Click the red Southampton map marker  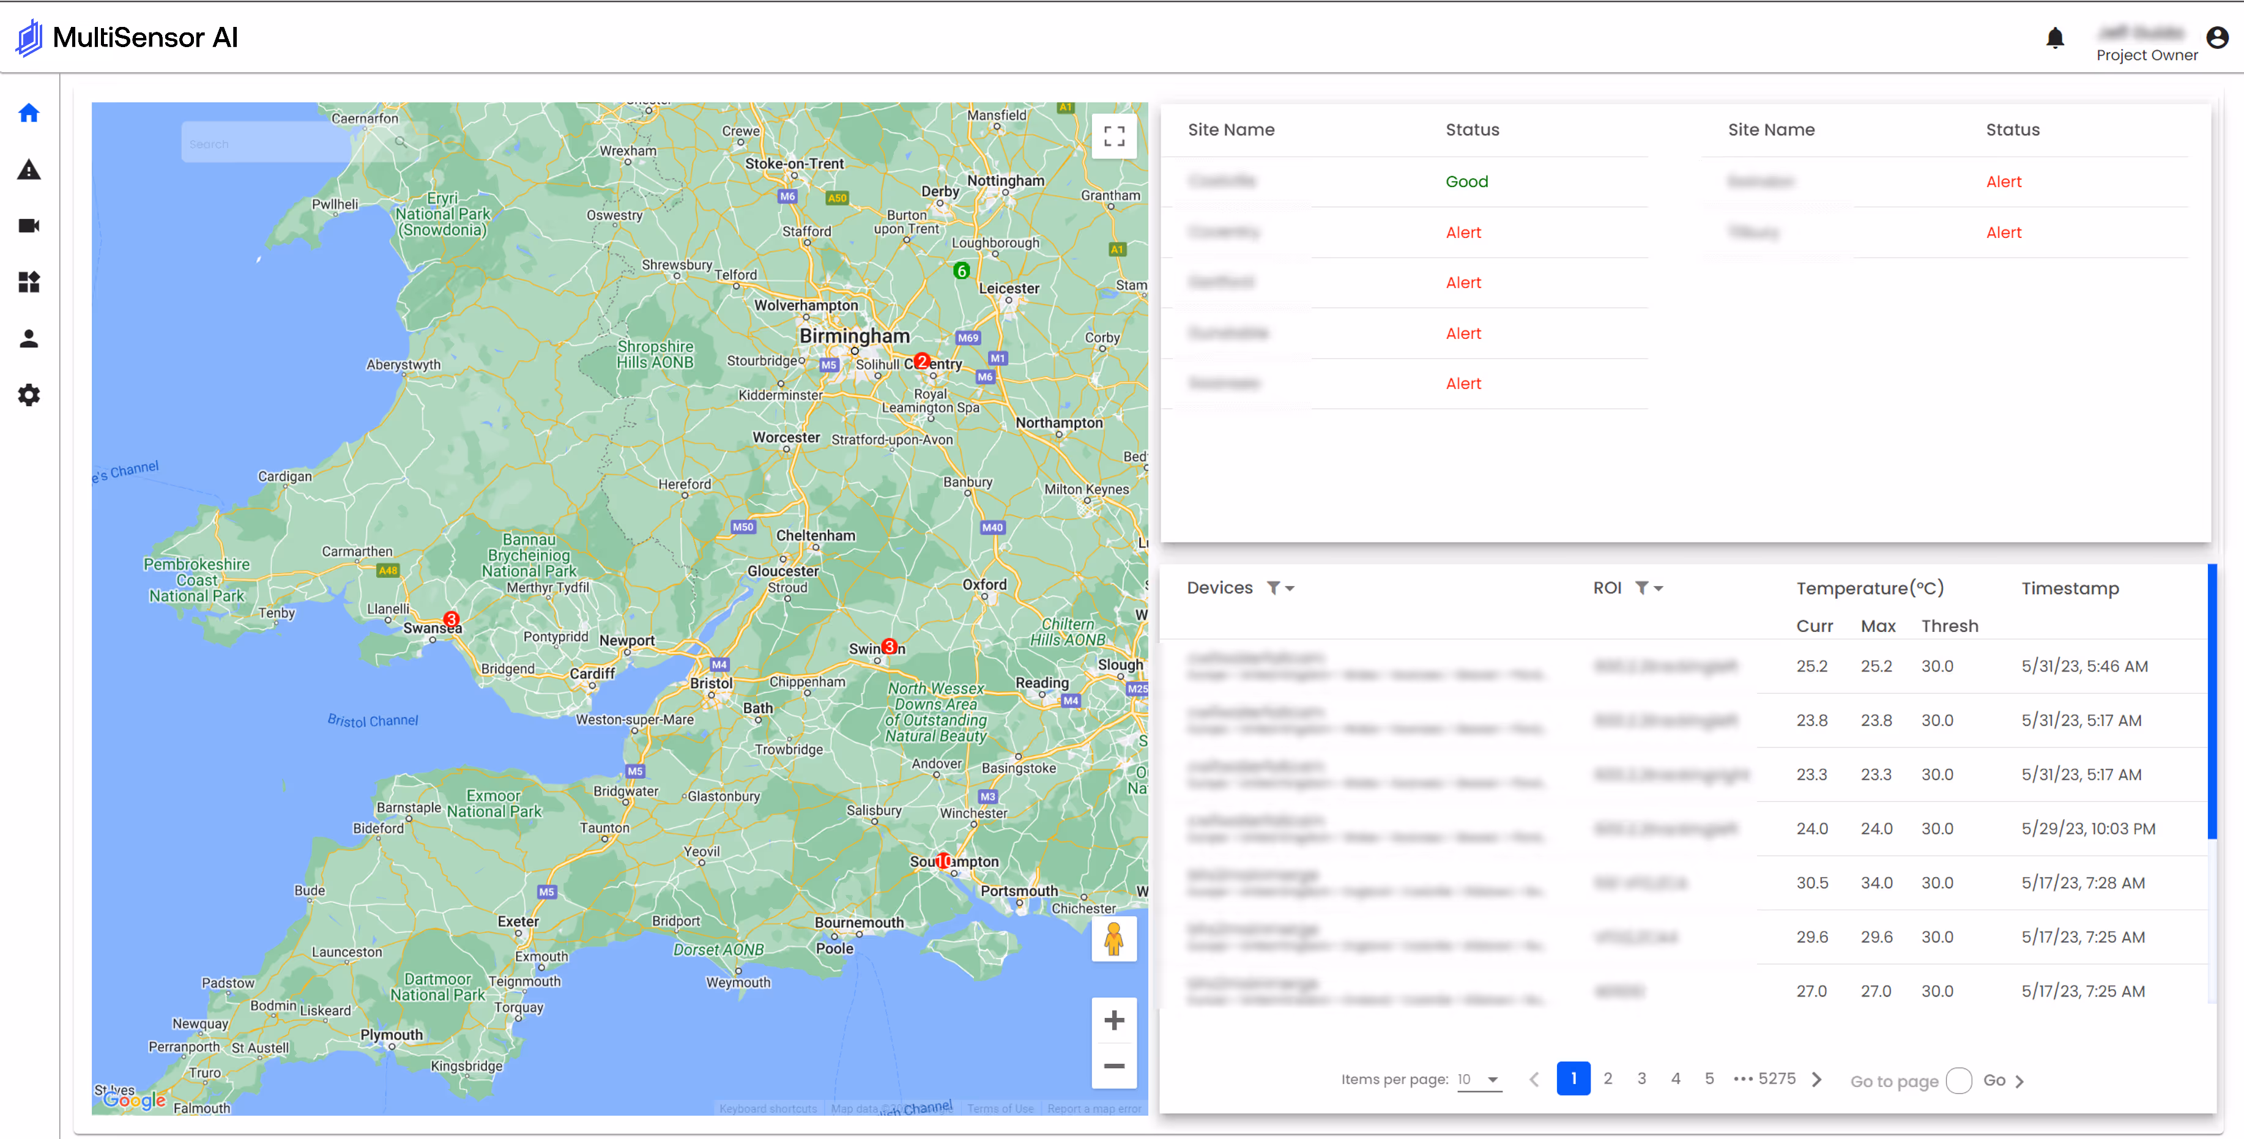tap(943, 861)
